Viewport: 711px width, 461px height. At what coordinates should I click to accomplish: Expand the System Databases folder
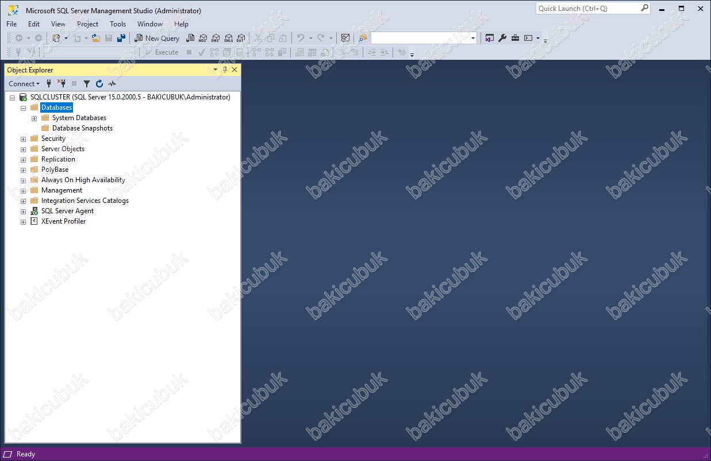coord(34,118)
